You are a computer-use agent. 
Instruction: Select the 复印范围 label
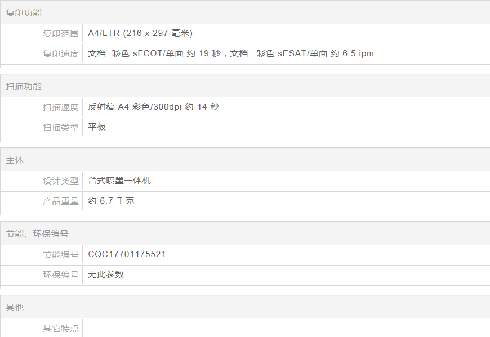(x=61, y=34)
